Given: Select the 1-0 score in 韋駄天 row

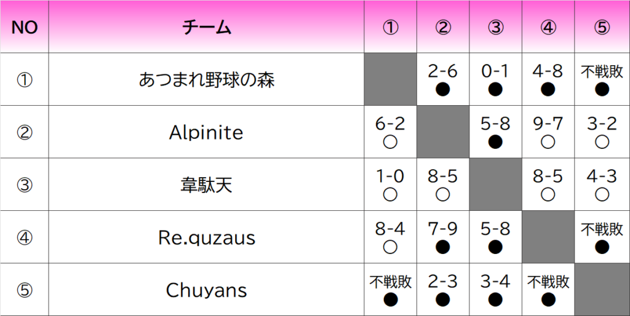Looking at the screenshot, I should [x=390, y=177].
